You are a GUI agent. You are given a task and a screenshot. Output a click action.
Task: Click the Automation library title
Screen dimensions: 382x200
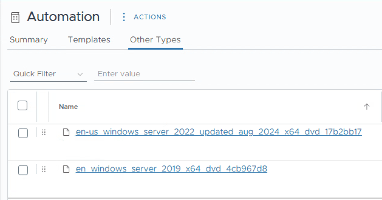(x=63, y=17)
